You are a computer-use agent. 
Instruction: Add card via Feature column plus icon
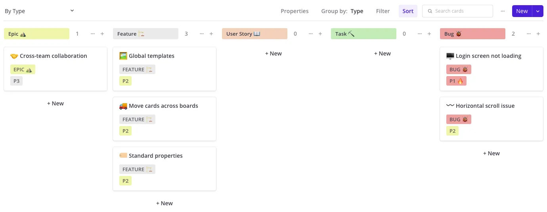click(211, 34)
